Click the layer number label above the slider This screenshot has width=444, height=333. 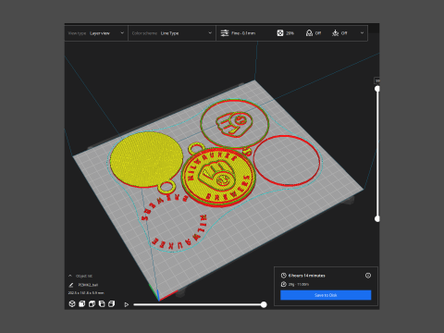click(x=376, y=80)
